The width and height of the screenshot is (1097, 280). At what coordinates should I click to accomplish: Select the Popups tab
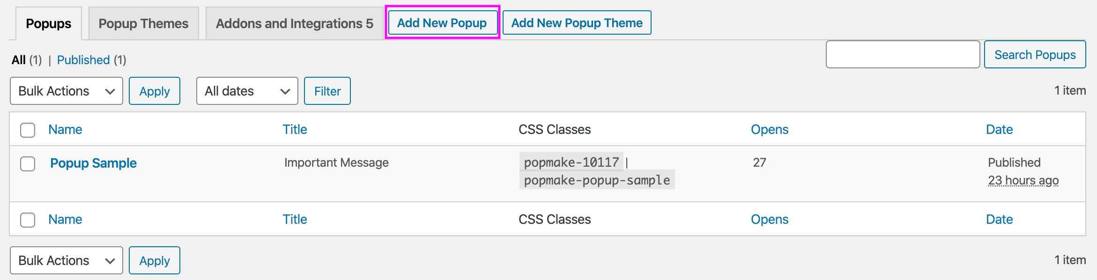pyautogui.click(x=49, y=23)
